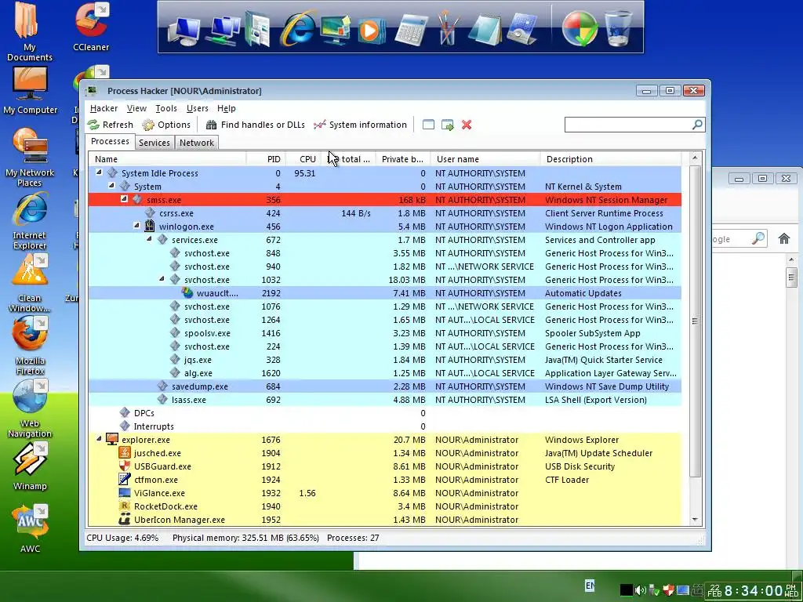Collapse the System Idle Process tree node
Image resolution: width=803 pixels, height=602 pixels.
click(100, 172)
